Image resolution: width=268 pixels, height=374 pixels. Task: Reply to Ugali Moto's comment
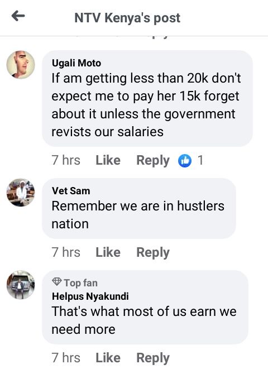[x=153, y=161]
